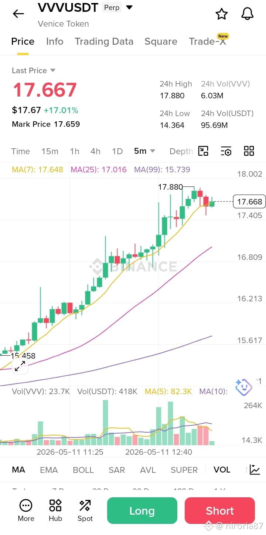Select the SUPER indicator
This screenshot has height=535, width=266.
[184, 470]
